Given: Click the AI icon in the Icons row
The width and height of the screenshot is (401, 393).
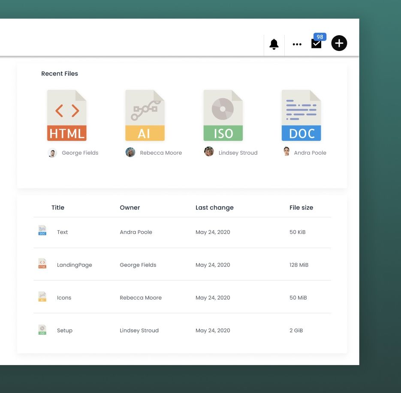Looking at the screenshot, I should click(x=42, y=297).
